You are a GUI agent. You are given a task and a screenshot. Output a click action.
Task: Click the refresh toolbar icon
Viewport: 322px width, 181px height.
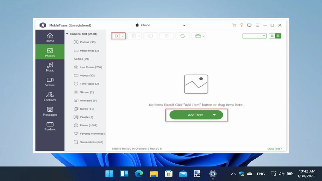pyautogui.click(x=183, y=36)
